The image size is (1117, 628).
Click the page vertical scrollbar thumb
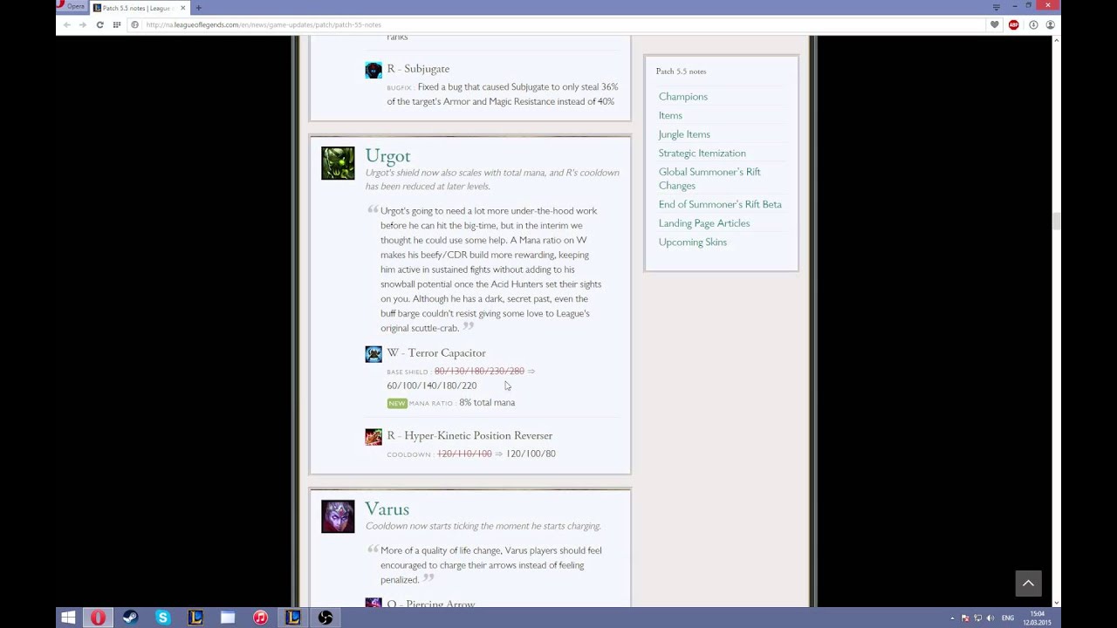[1056, 221]
